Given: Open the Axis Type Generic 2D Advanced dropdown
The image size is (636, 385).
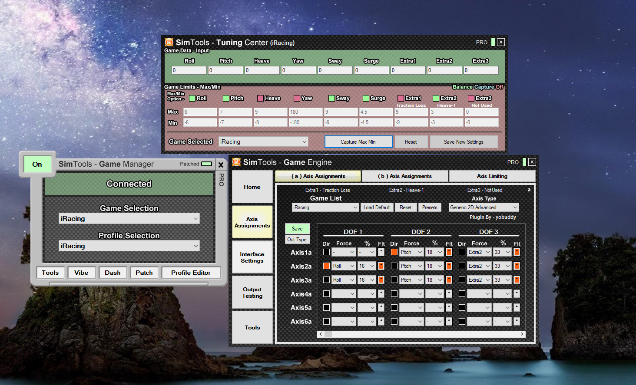Looking at the screenshot, I should pyautogui.click(x=484, y=207).
